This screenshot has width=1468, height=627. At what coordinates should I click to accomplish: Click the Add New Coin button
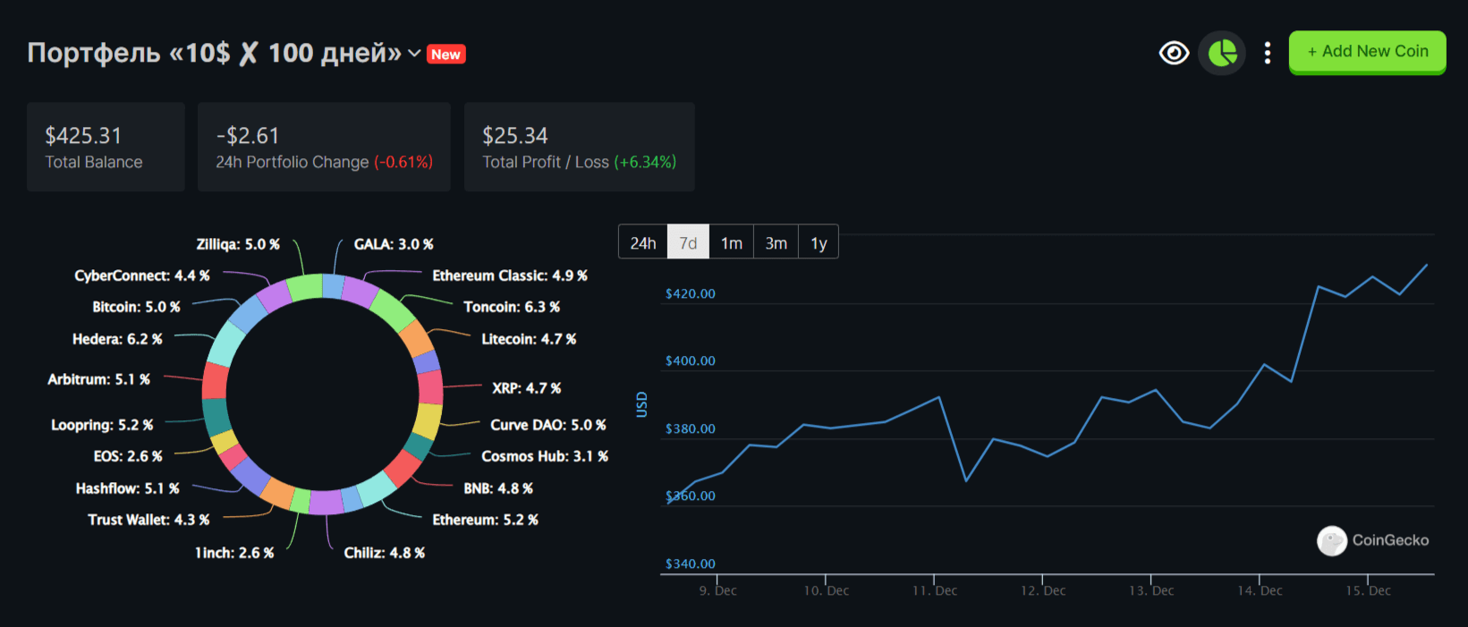click(1367, 52)
